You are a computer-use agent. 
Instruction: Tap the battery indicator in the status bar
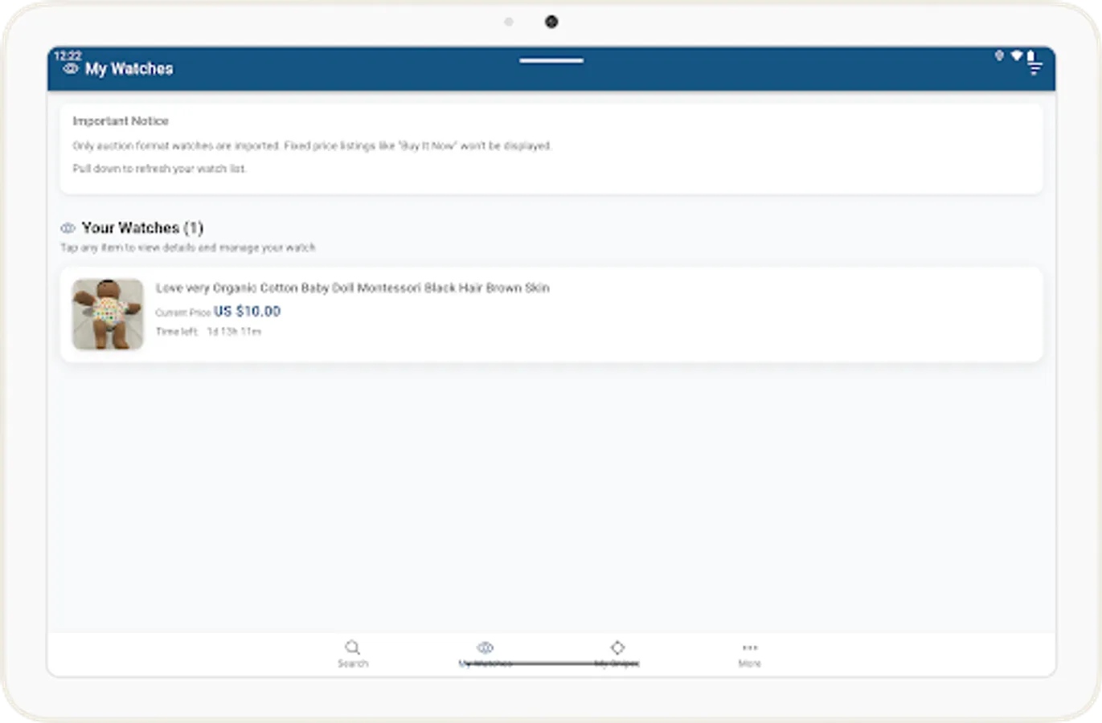(1031, 54)
